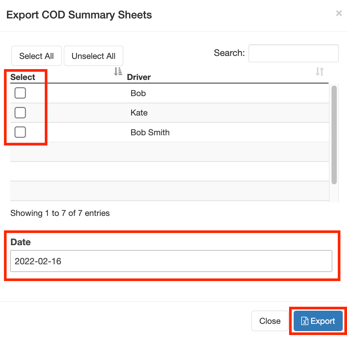Click the sort icon above the Select column

pyautogui.click(x=118, y=71)
